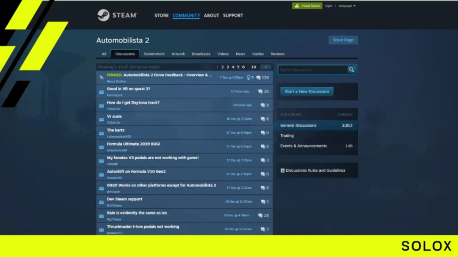Open Discussions Rules and Guidelines
This screenshot has height=257, width=458.
click(x=315, y=170)
